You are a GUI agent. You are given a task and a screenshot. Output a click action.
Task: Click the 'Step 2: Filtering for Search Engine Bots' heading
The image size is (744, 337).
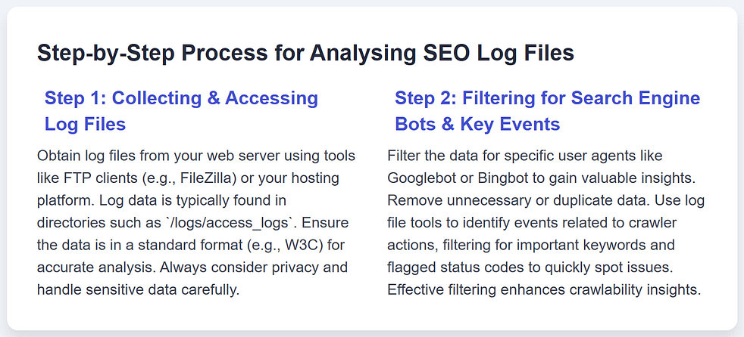(x=547, y=98)
